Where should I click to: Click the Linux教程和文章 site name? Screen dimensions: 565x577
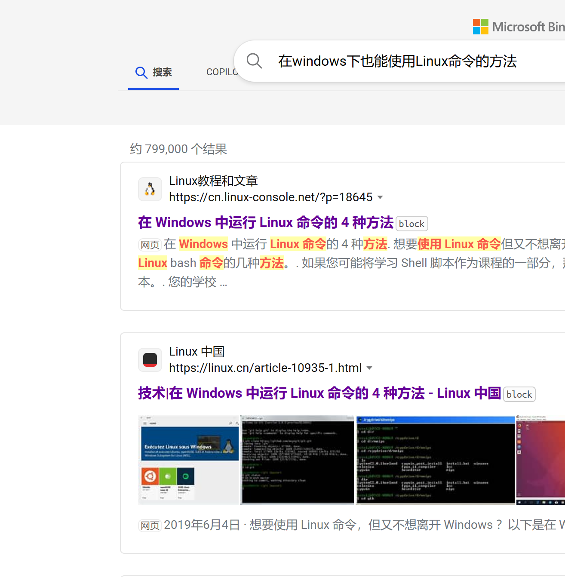pos(213,181)
